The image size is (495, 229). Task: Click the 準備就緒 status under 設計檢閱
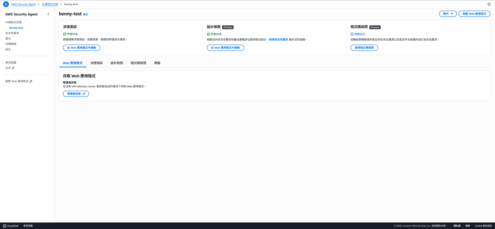pyautogui.click(x=214, y=34)
